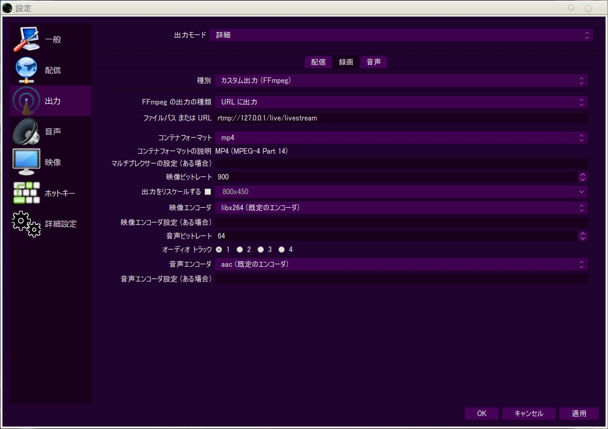Open the 一般 (General) settings icon

26,39
